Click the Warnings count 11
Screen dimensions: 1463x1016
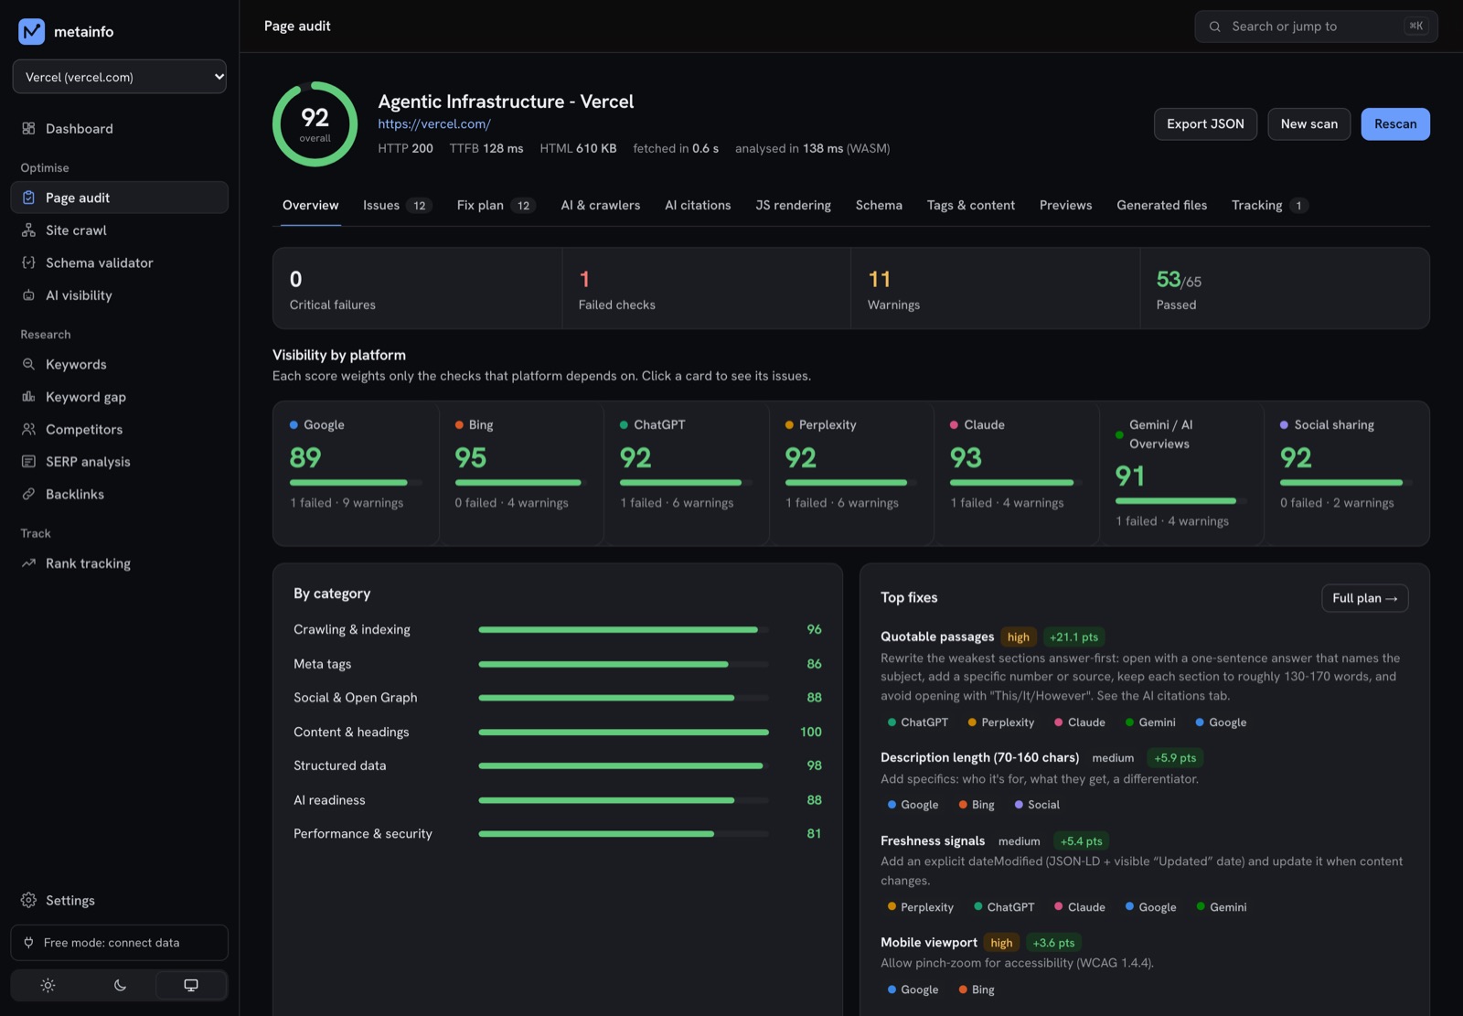tap(879, 279)
